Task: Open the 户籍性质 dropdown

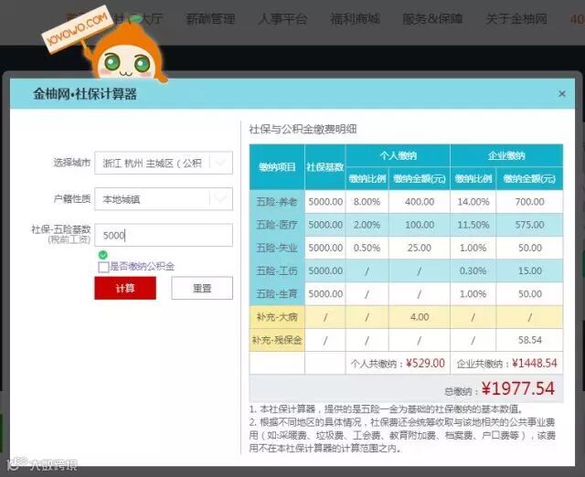Action: 164,199
